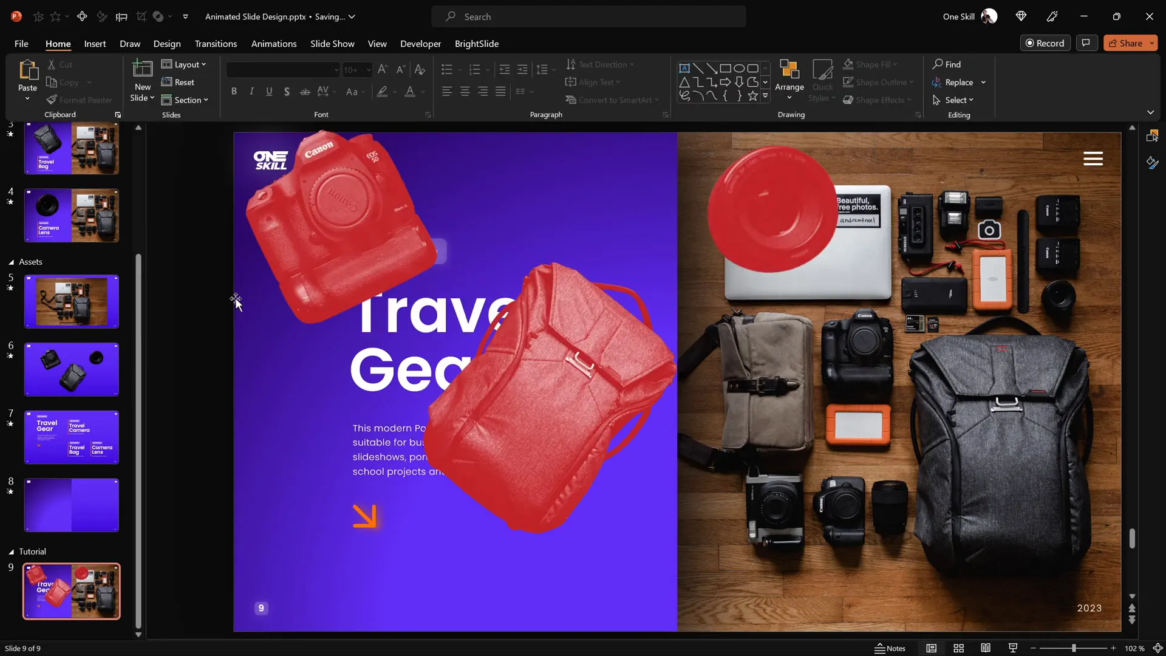The image size is (1166, 656).
Task: Collapse the Assets section
Action: [x=11, y=262]
